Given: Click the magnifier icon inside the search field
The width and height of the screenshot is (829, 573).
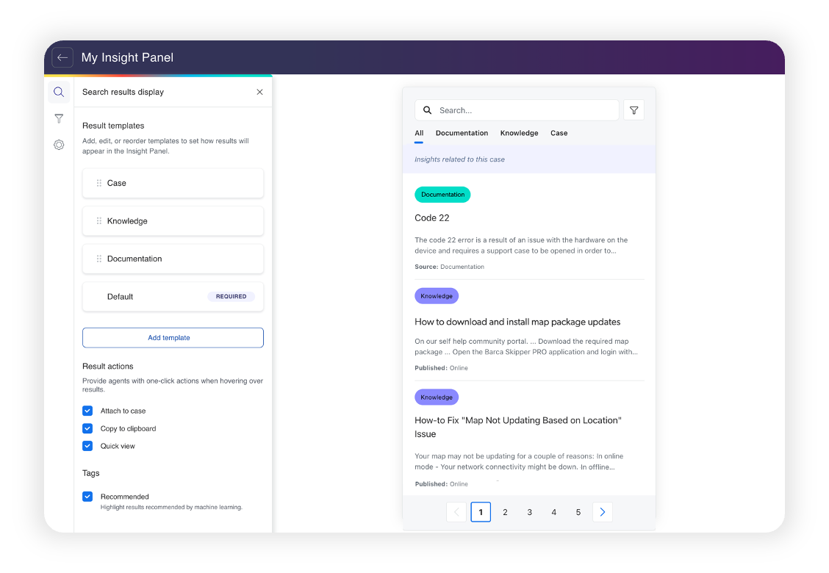Looking at the screenshot, I should (x=427, y=109).
